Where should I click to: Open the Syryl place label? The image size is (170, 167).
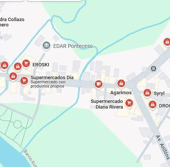point(159,93)
